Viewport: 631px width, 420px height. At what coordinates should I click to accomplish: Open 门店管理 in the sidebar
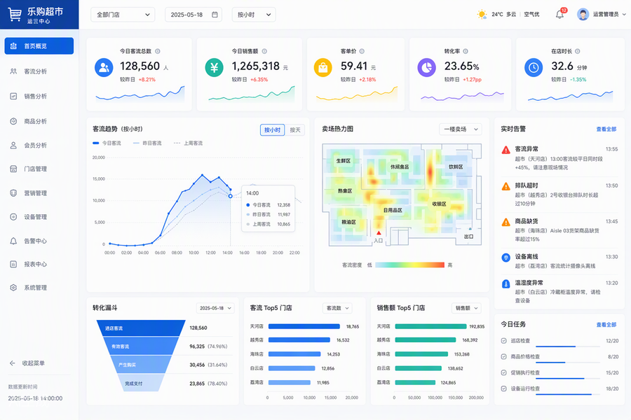pos(39,169)
